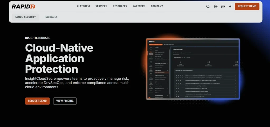
Task: Open the globe language selector
Action: click(216, 7)
